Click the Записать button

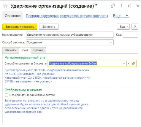[x=49, y=27]
